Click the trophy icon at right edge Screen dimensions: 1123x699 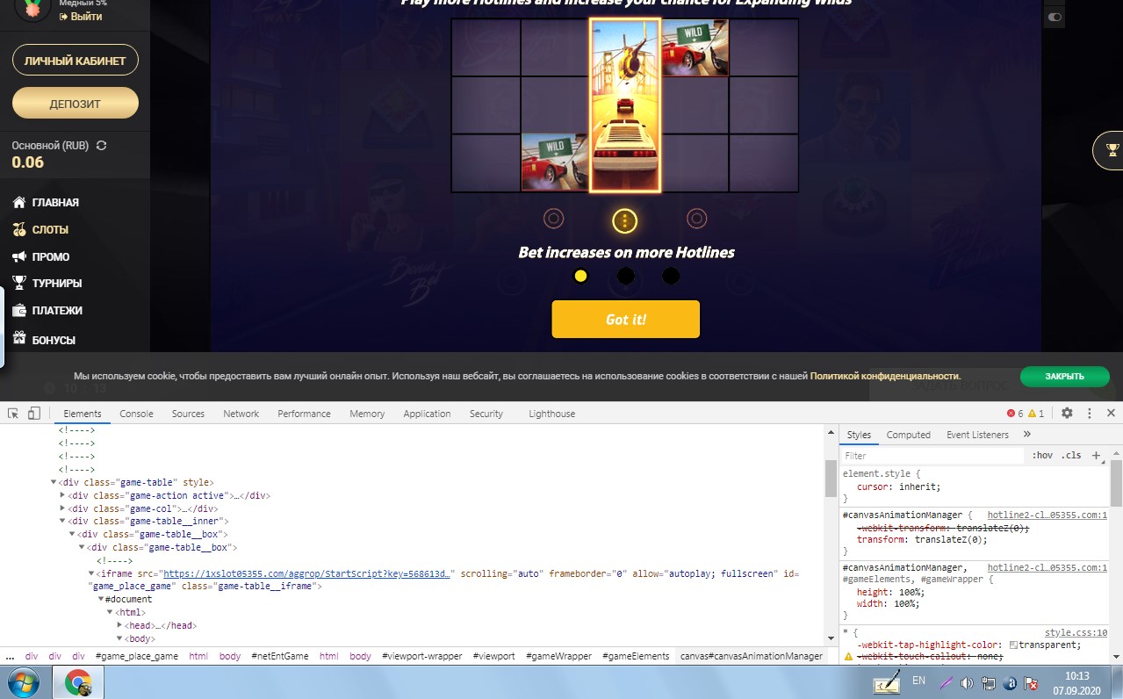pos(1112,150)
